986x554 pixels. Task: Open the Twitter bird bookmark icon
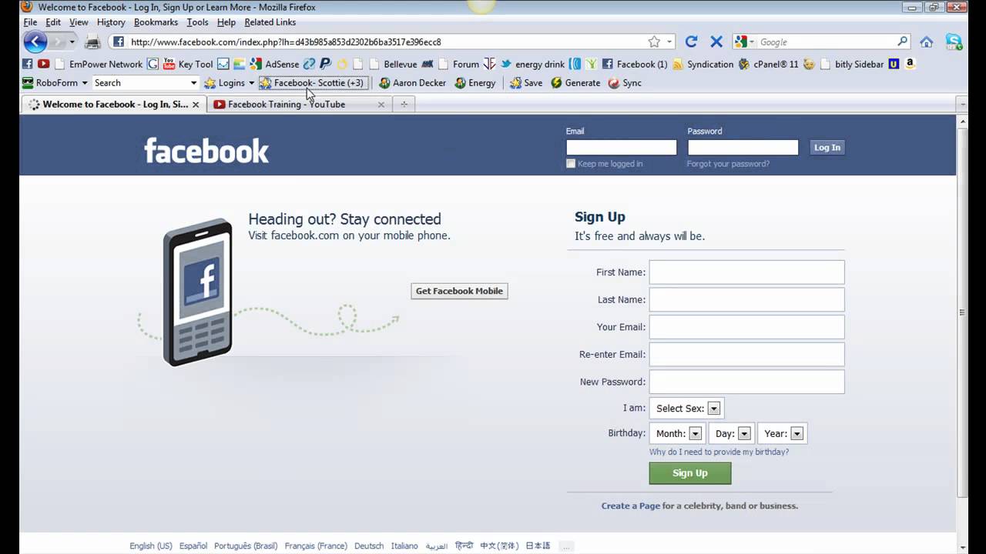coord(506,64)
